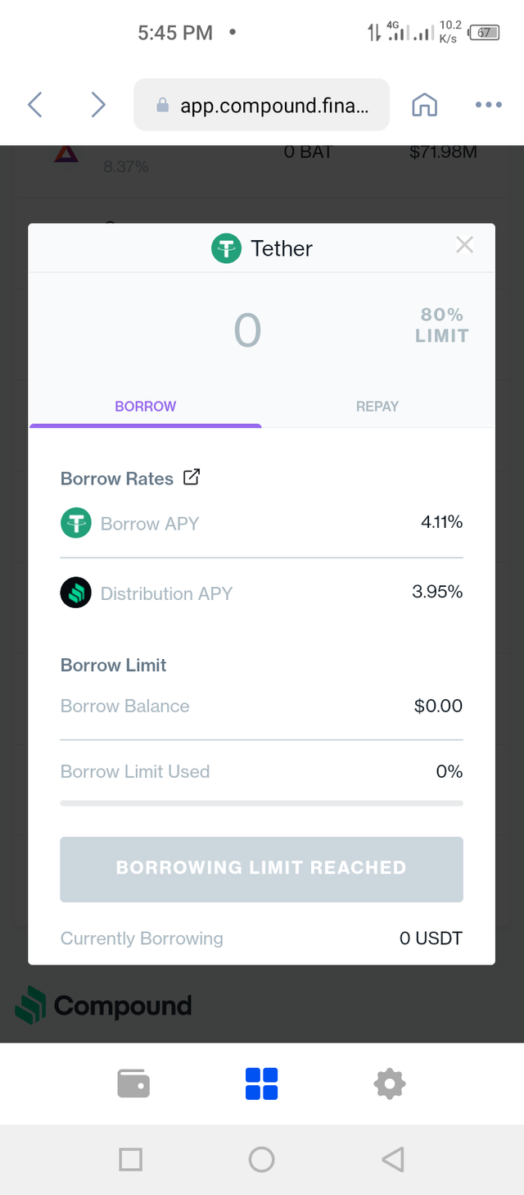Open the wallet tab icon

(133, 1084)
